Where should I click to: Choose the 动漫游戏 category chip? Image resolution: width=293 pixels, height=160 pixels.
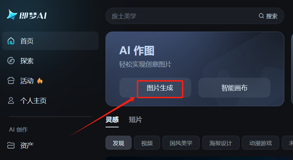(260, 143)
